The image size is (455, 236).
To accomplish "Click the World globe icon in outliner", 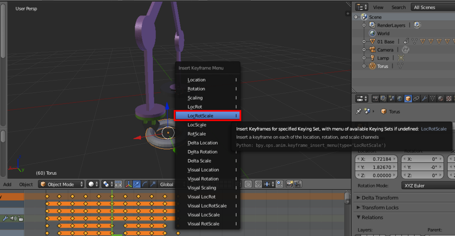I will (372, 33).
